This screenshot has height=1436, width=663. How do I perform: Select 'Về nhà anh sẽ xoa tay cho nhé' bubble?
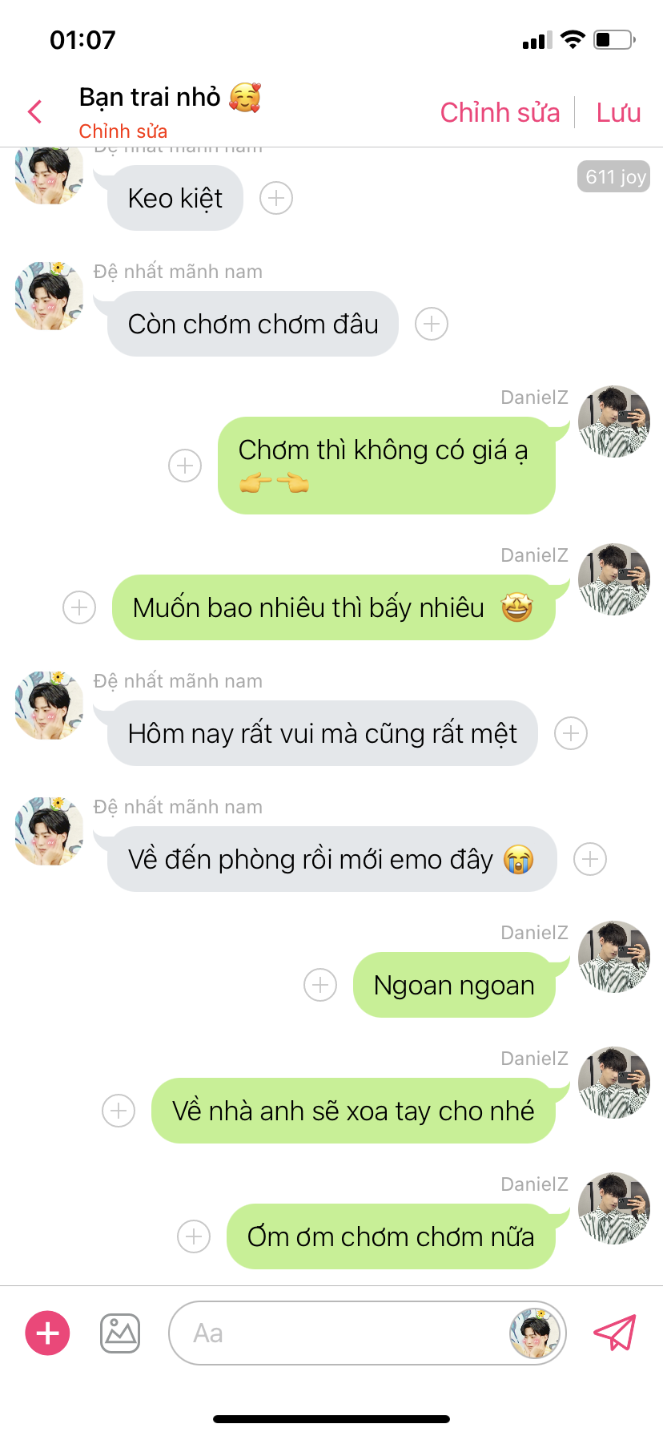pos(353,1111)
